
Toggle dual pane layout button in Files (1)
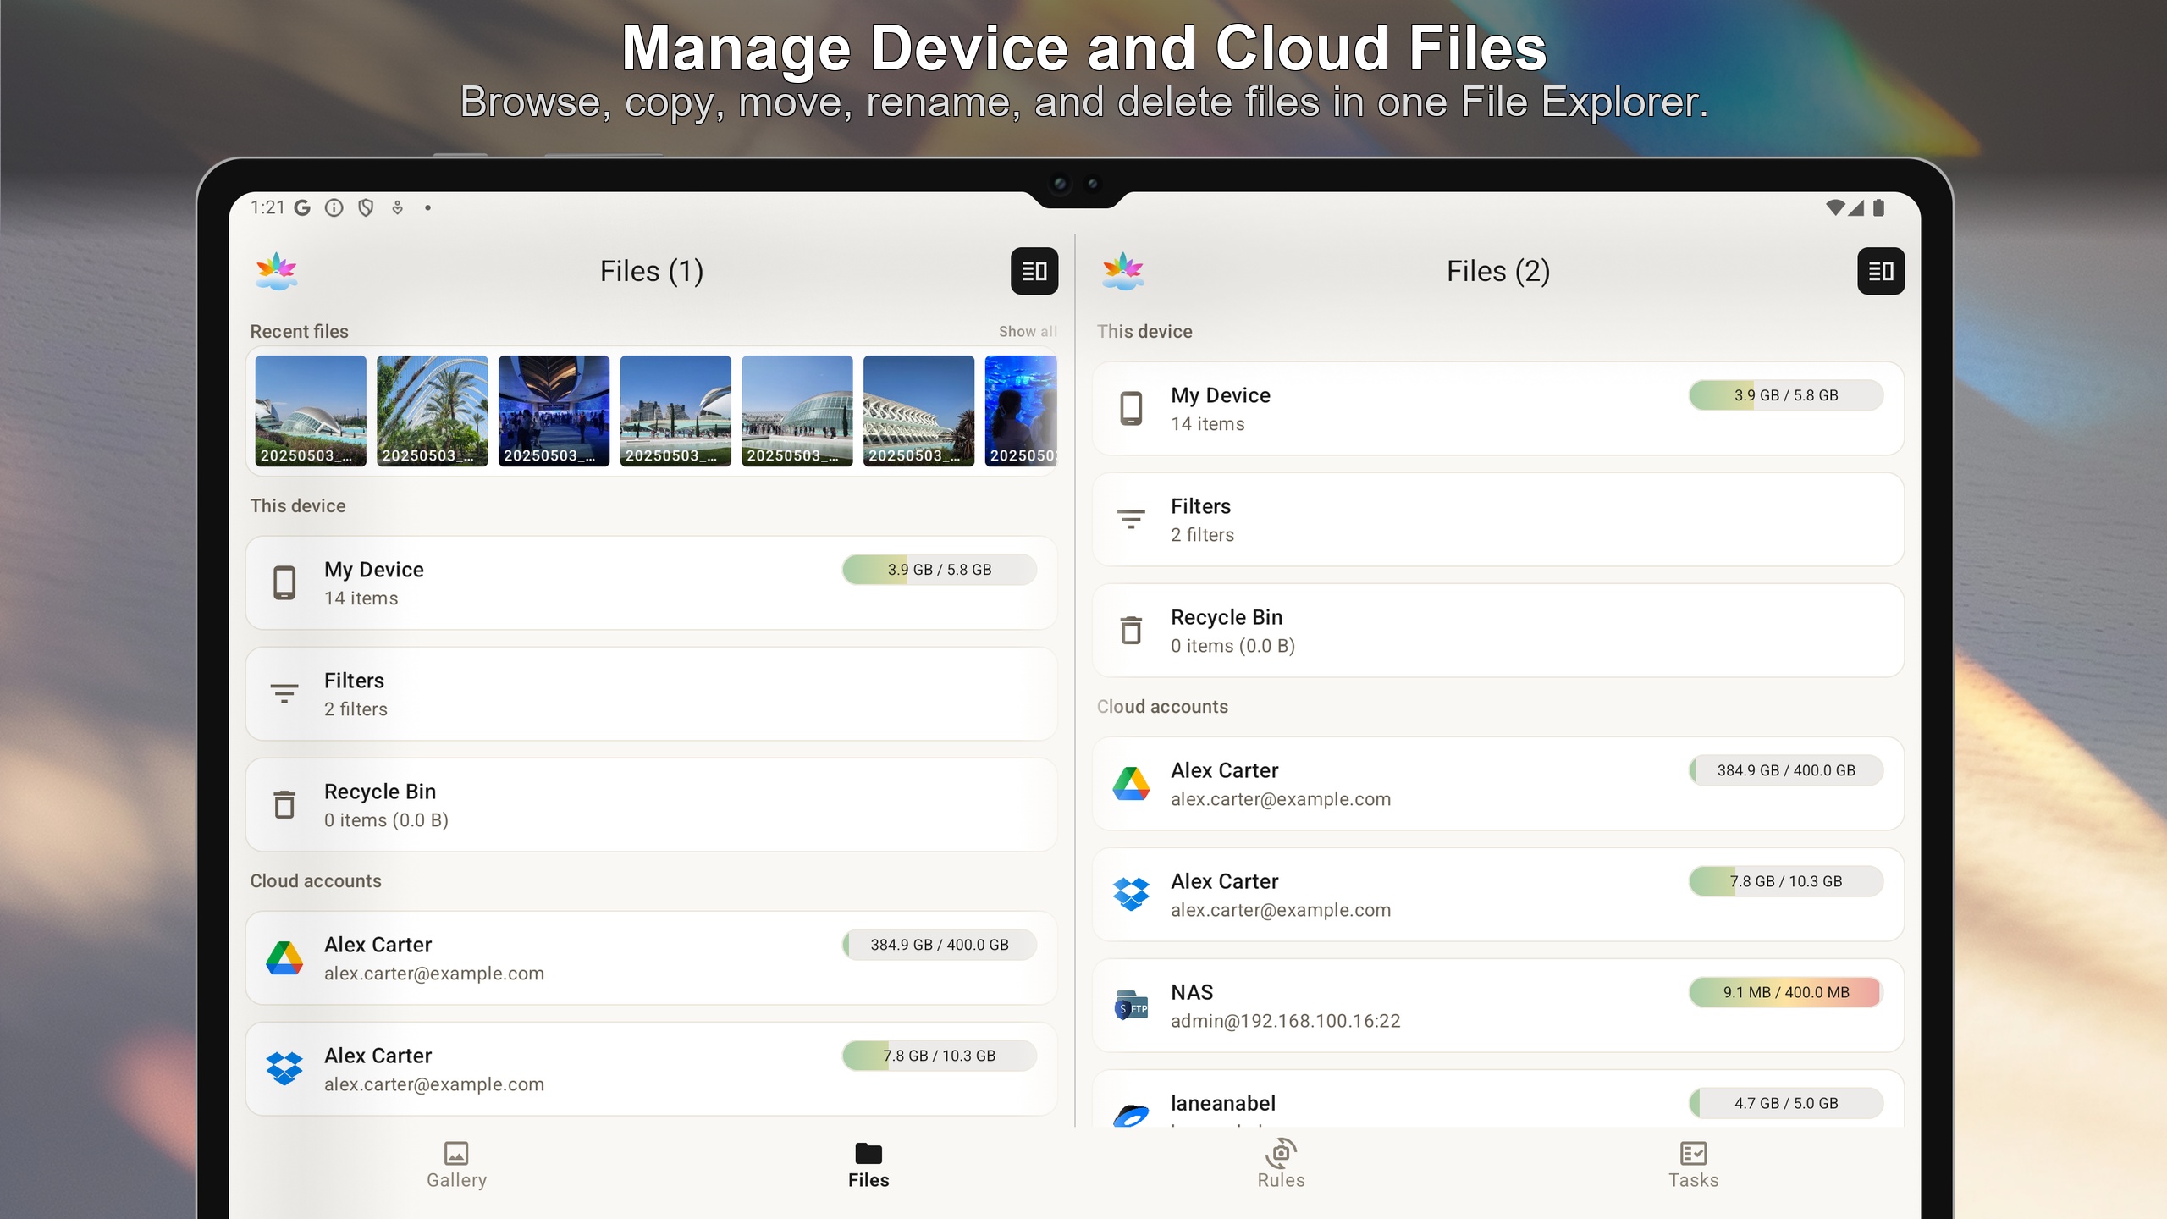1034,271
